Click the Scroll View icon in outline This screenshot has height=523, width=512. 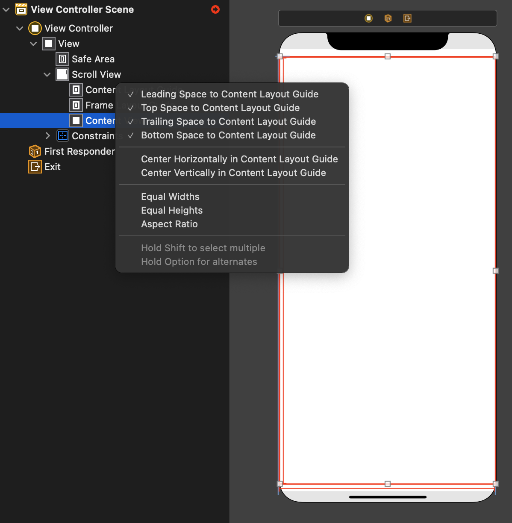[62, 74]
